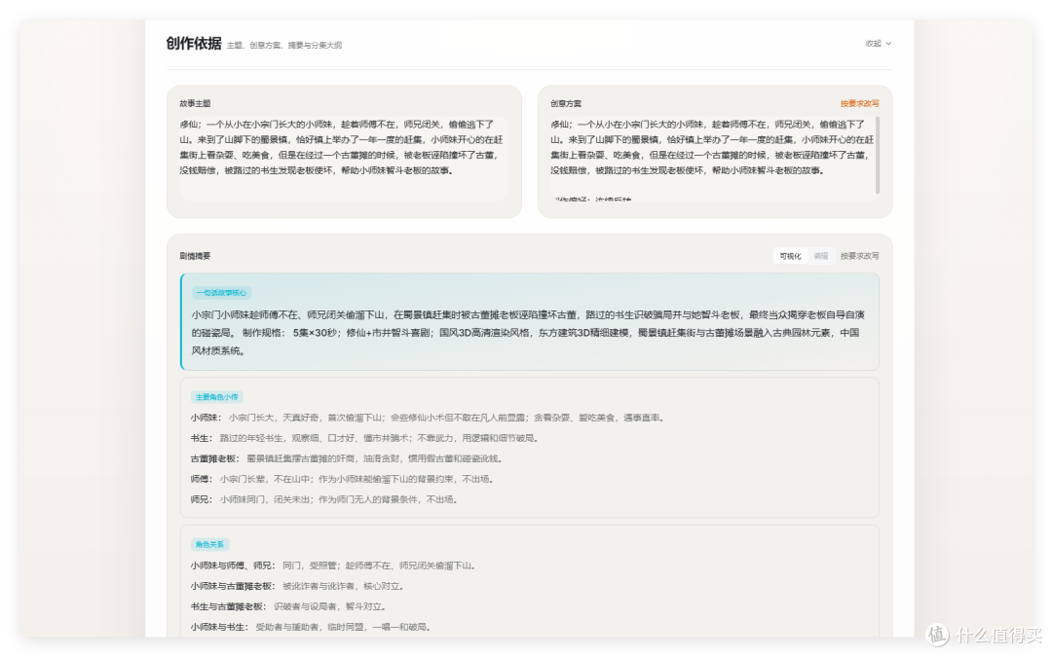Click subtitle 主题、创意方案、摘要与分集大纲
This screenshot has height=657, width=1052.
coord(283,46)
